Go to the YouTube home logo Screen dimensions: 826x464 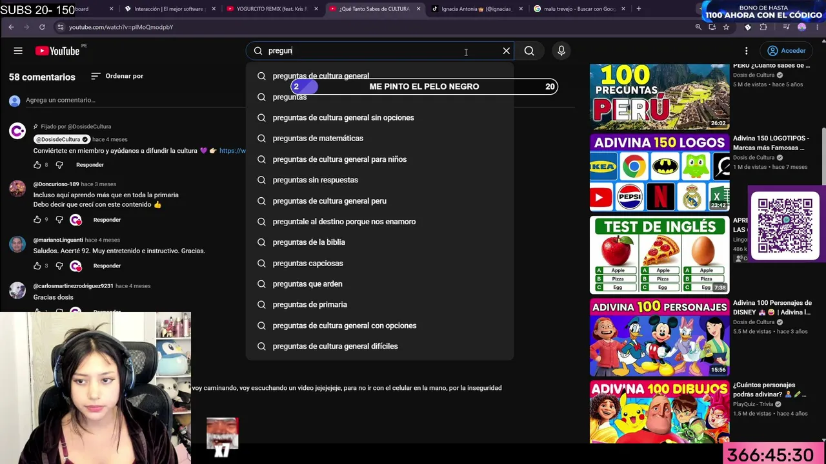click(57, 51)
